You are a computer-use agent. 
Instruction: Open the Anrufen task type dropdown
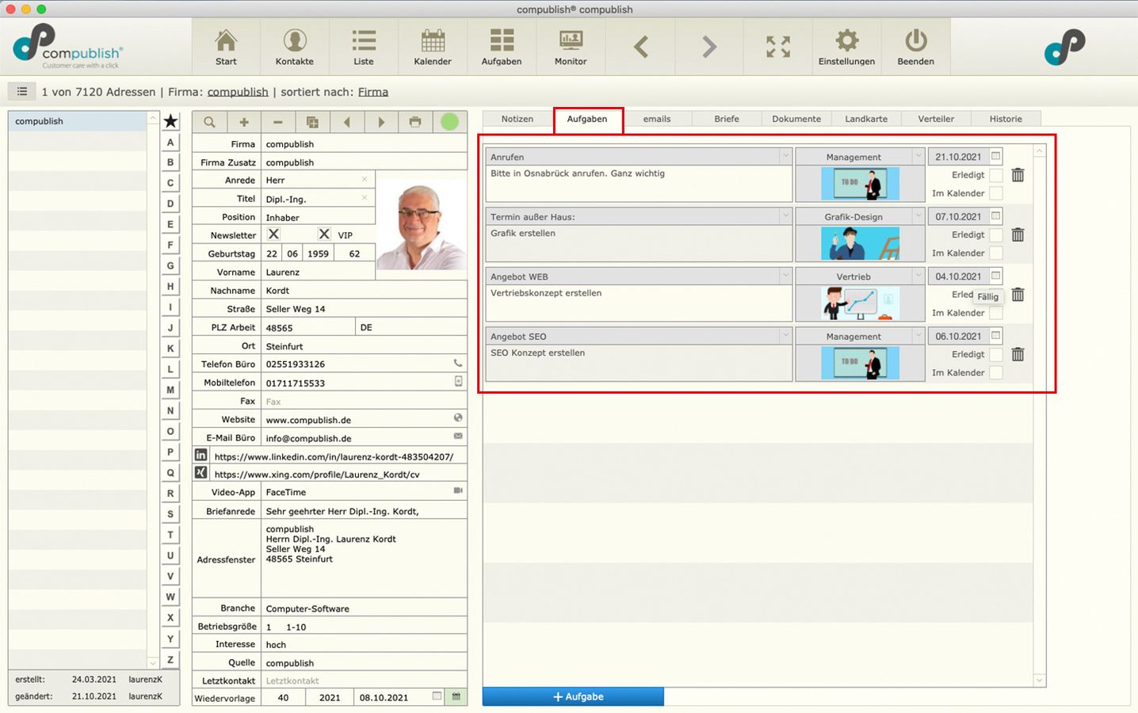pos(785,156)
